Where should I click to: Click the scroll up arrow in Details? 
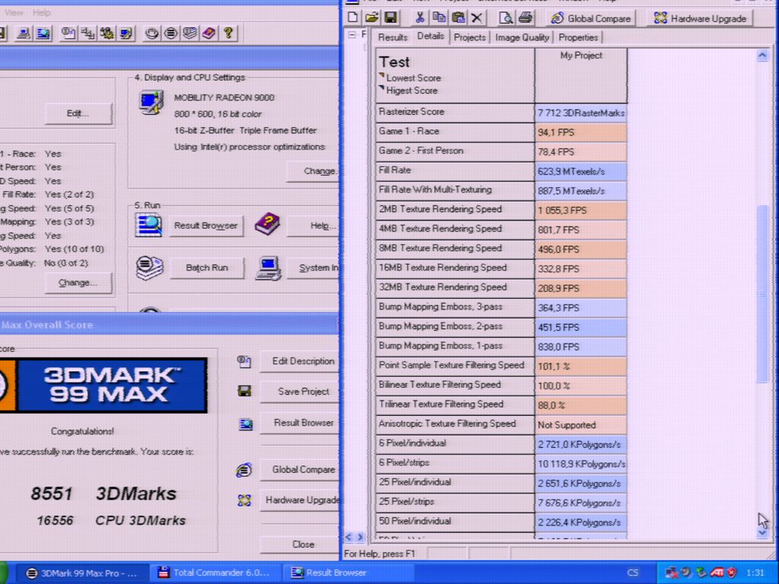[762, 56]
